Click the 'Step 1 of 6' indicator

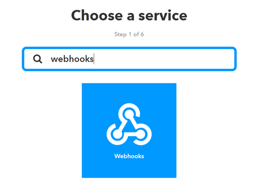pos(129,34)
